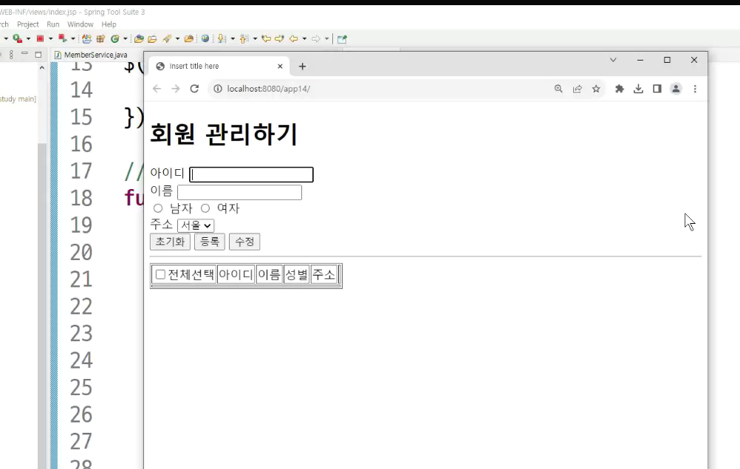This screenshot has height=469, width=740.
Task: Click the 등록 button
Action: coord(210,242)
